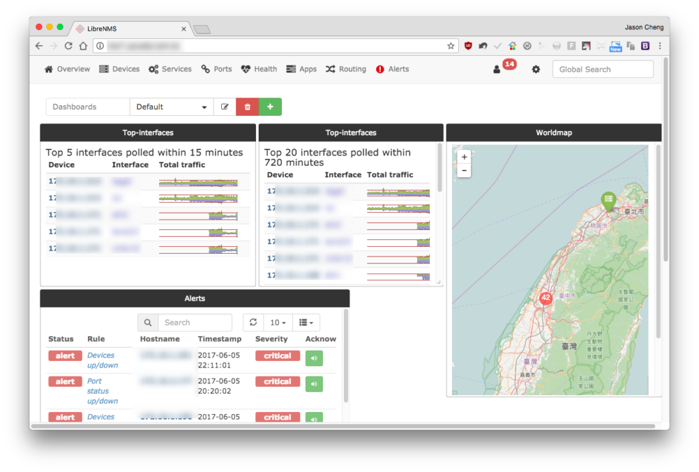The image size is (699, 472).
Task: Sort alerts by Severity column
Action: [272, 339]
